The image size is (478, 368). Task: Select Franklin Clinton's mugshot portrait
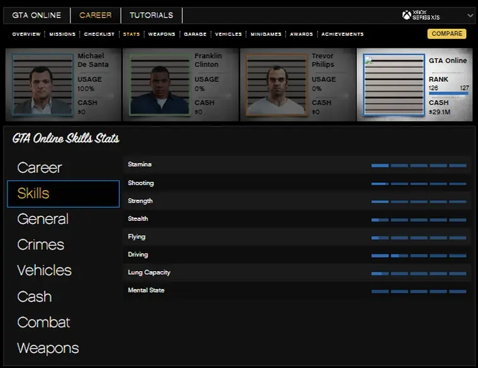point(159,84)
